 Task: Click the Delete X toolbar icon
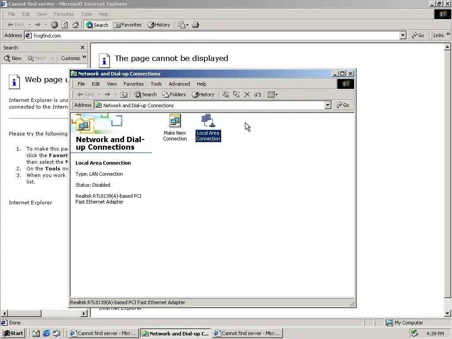click(x=247, y=94)
